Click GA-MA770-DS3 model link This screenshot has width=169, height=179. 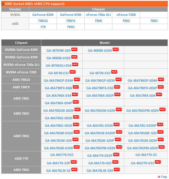62,155
